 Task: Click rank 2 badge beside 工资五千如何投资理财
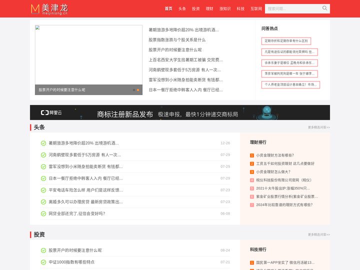tap(252, 163)
